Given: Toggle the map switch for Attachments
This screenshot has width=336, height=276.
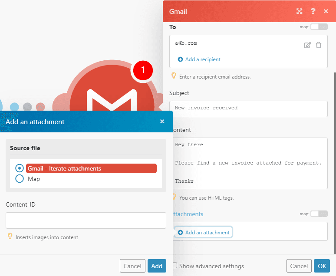Looking at the screenshot, I should pyautogui.click(x=319, y=214).
